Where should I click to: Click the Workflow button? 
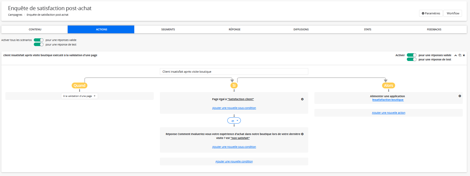click(453, 13)
